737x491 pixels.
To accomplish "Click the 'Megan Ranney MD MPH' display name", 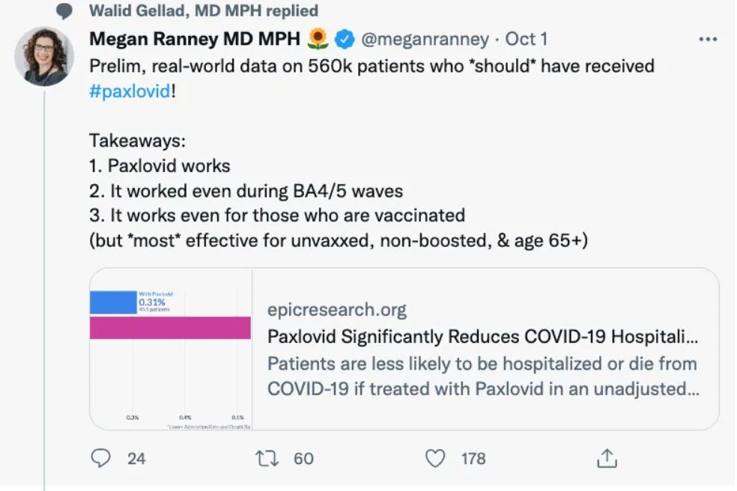I will (x=195, y=38).
